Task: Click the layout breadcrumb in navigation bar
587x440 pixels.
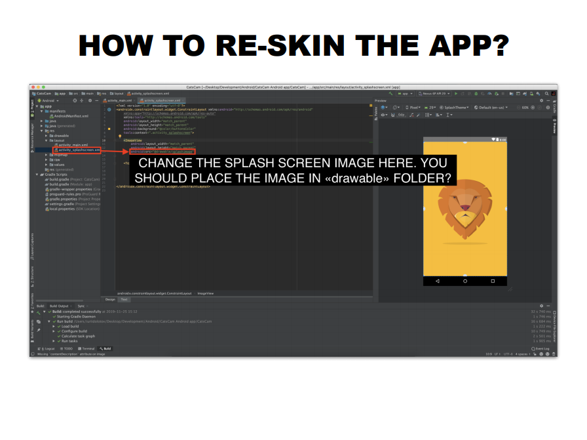Action: point(117,94)
